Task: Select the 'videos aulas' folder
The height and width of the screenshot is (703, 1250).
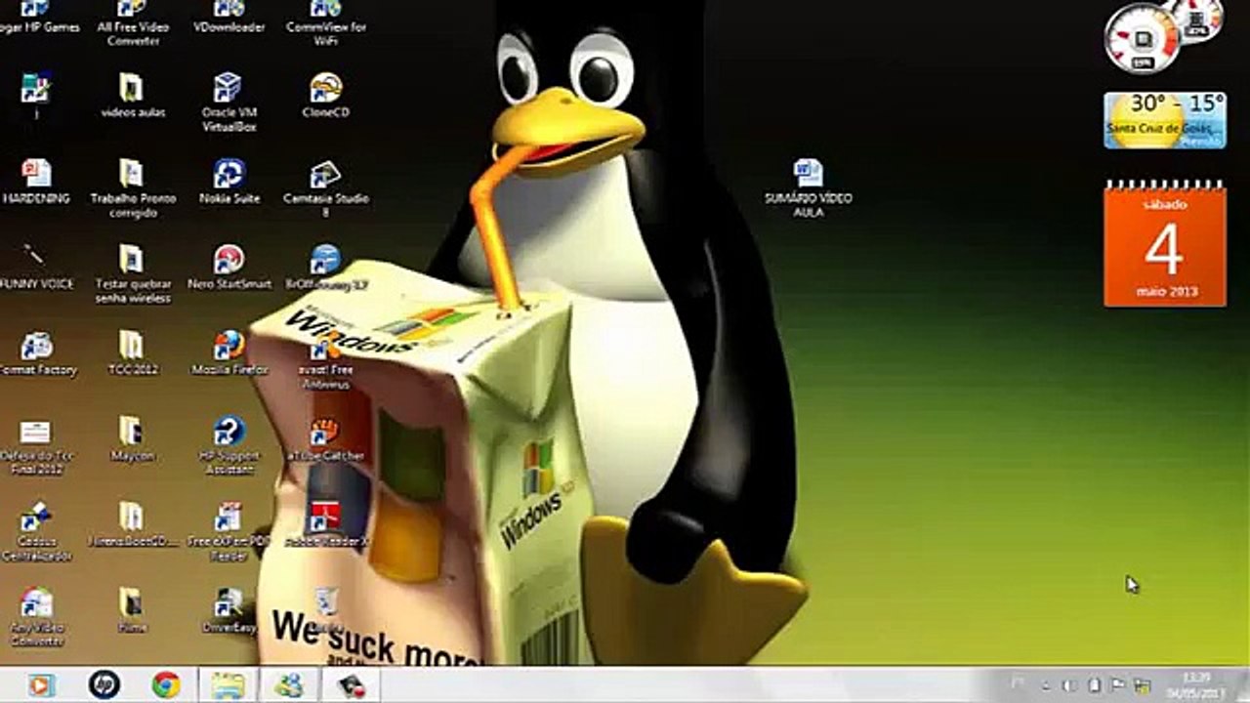Action: click(132, 96)
